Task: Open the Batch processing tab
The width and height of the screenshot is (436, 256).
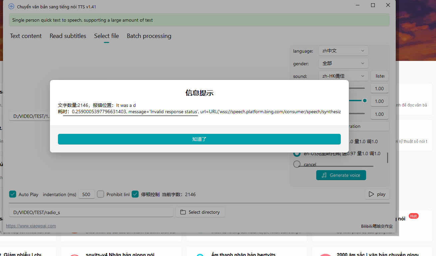Action: (149, 36)
